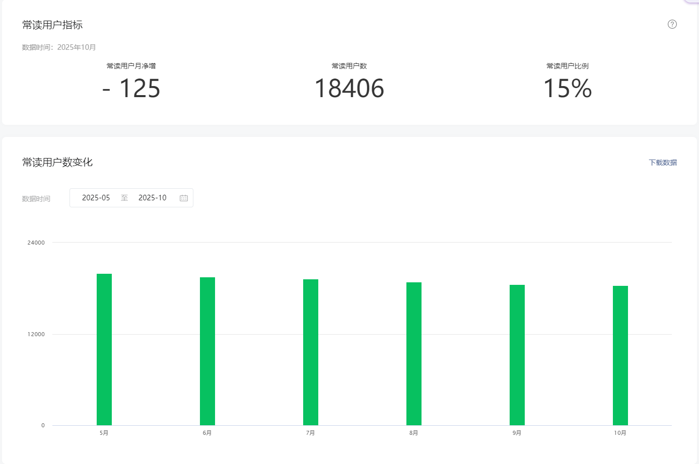The height and width of the screenshot is (464, 699).
Task: Click the May green bar in chart
Action: pos(104,349)
